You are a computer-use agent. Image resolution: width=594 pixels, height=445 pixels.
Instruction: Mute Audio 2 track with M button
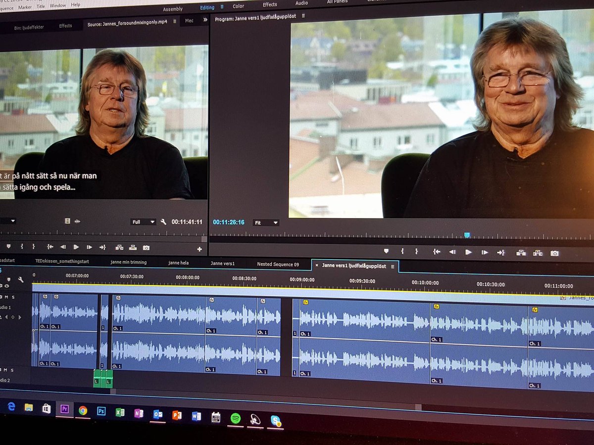[6, 369]
